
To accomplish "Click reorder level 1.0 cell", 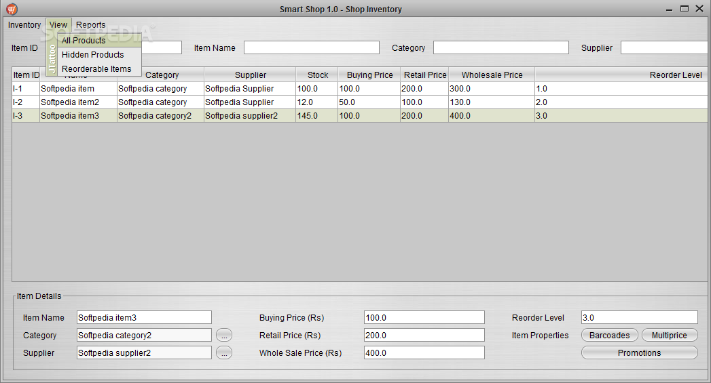I will tap(621, 89).
